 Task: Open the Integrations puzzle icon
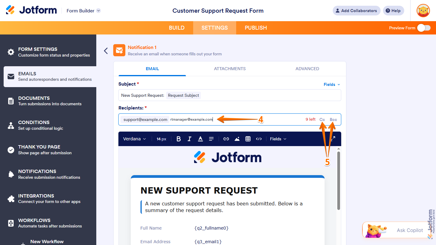(11, 199)
